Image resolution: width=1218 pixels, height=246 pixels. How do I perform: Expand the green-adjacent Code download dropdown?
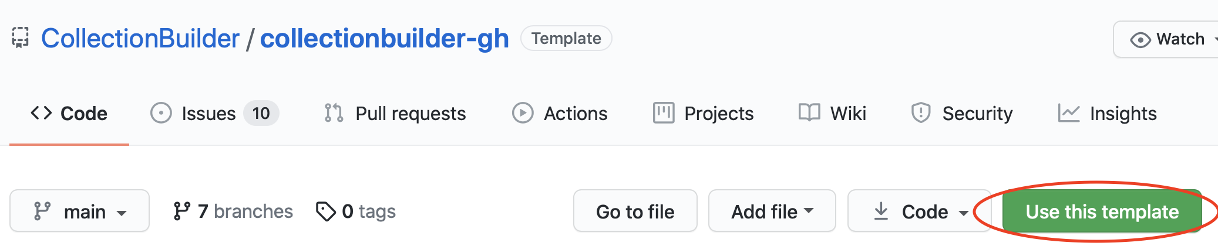[x=920, y=211]
